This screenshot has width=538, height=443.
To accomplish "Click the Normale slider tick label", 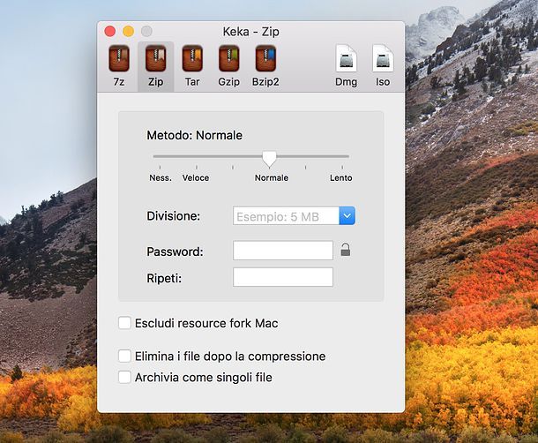I will coord(272,178).
